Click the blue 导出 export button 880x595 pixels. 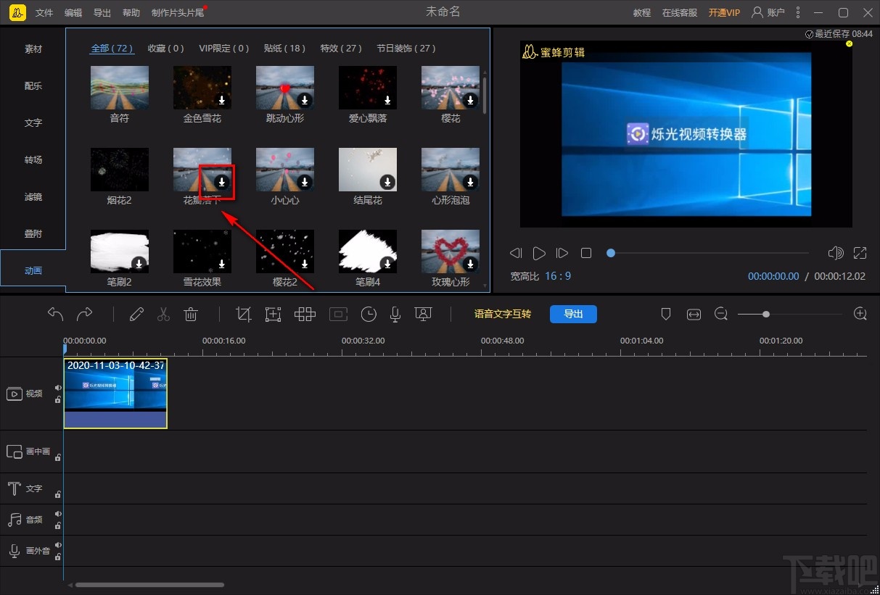pyautogui.click(x=573, y=314)
